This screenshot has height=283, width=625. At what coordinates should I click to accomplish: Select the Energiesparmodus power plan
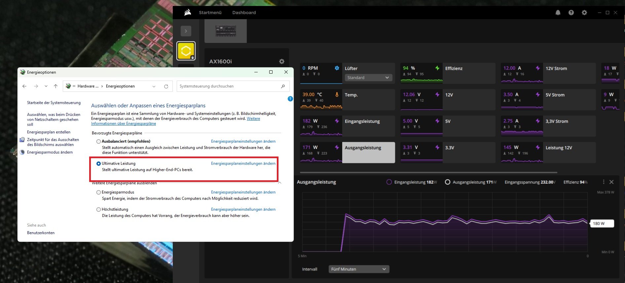click(x=98, y=192)
